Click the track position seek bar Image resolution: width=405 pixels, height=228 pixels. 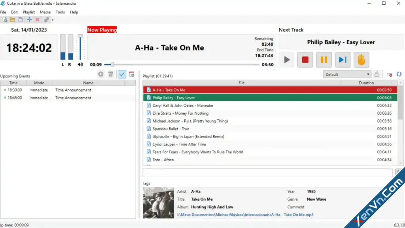(x=182, y=64)
